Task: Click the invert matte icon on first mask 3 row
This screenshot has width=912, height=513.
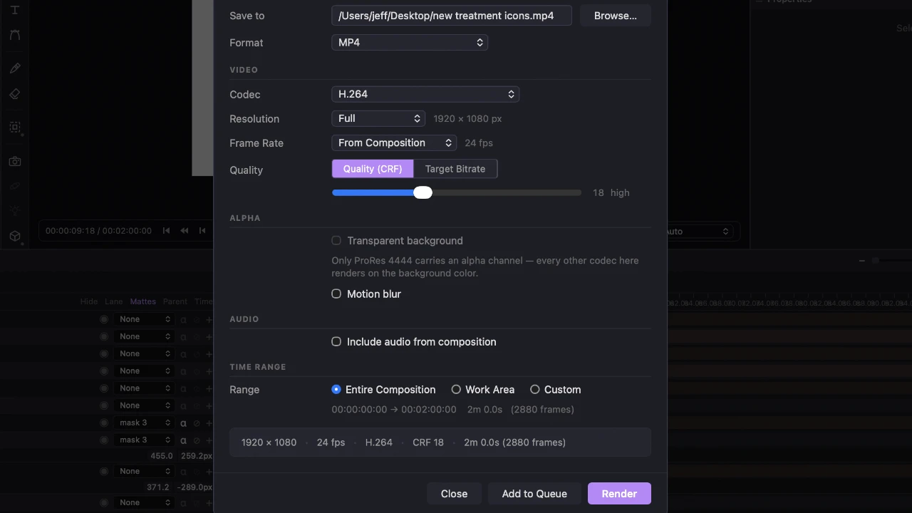Action: [197, 423]
